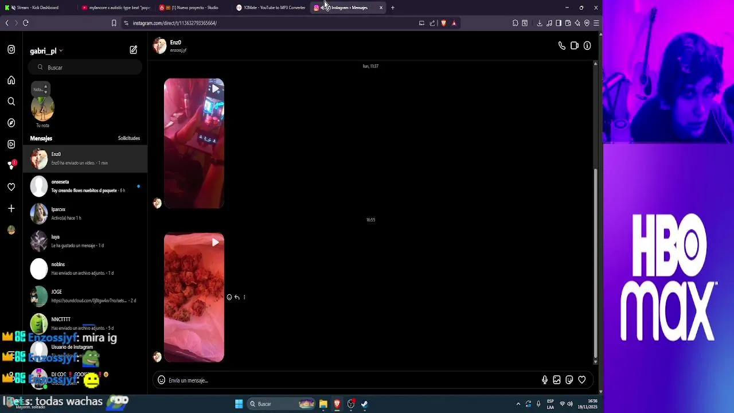The height and width of the screenshot is (413, 734).
Task: Click the Create plus icon
Action: (x=11, y=208)
